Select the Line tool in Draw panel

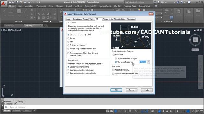pos(4,13)
